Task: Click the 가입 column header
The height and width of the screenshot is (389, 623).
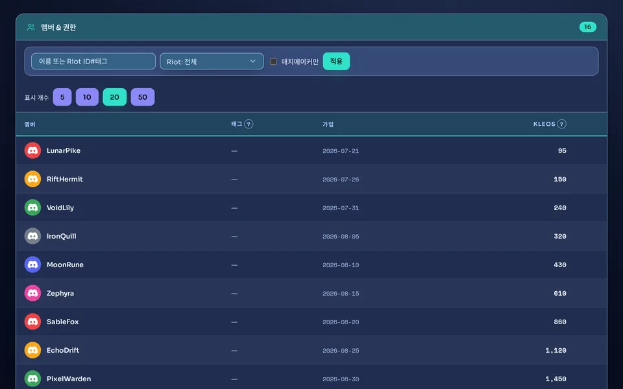Action: click(x=328, y=124)
